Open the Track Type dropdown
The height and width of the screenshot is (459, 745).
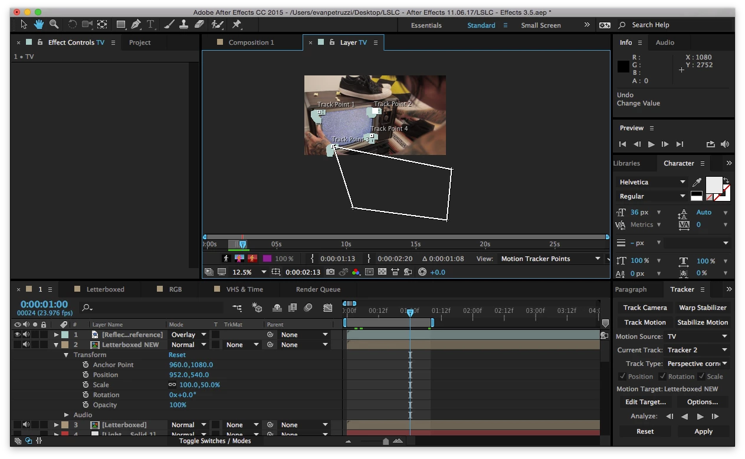pyautogui.click(x=697, y=364)
